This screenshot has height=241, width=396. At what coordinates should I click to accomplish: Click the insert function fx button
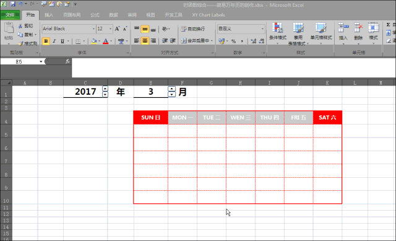[x=67, y=61]
